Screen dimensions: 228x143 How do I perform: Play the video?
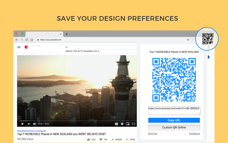[x=22, y=124]
